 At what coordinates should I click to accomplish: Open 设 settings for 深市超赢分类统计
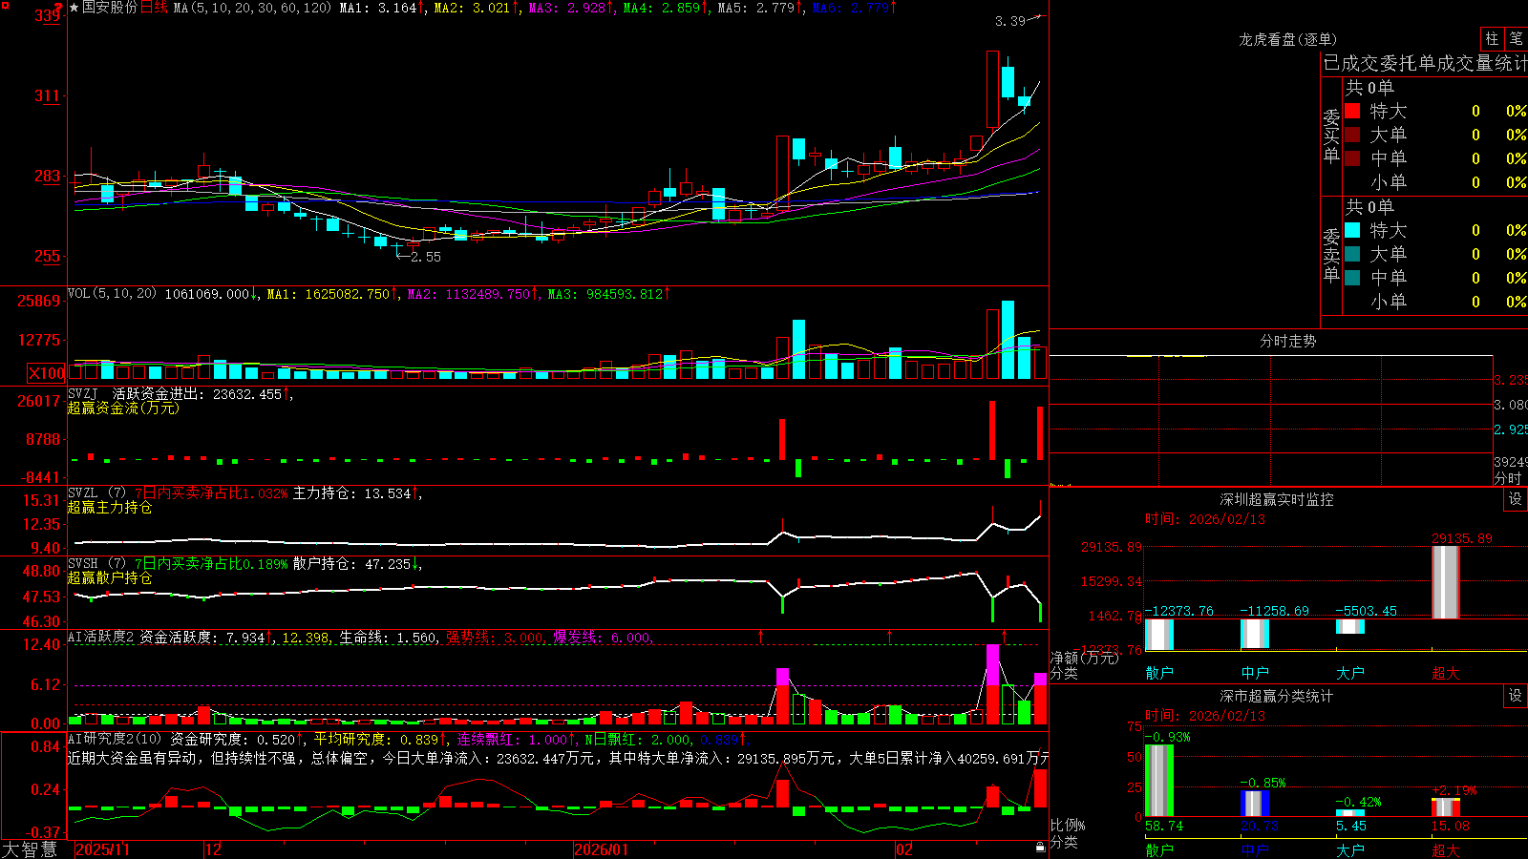[1516, 696]
